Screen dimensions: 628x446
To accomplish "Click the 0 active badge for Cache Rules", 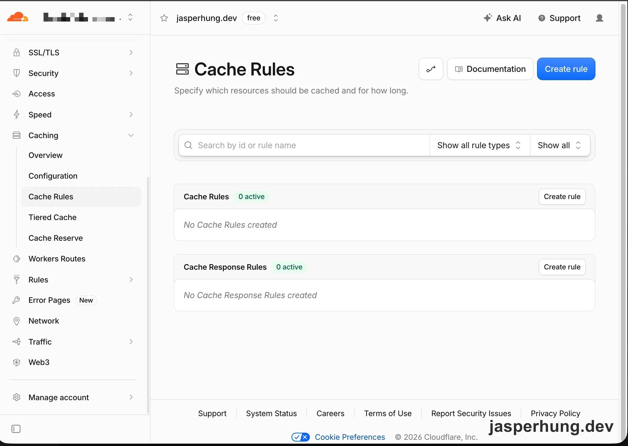I will click(x=251, y=197).
